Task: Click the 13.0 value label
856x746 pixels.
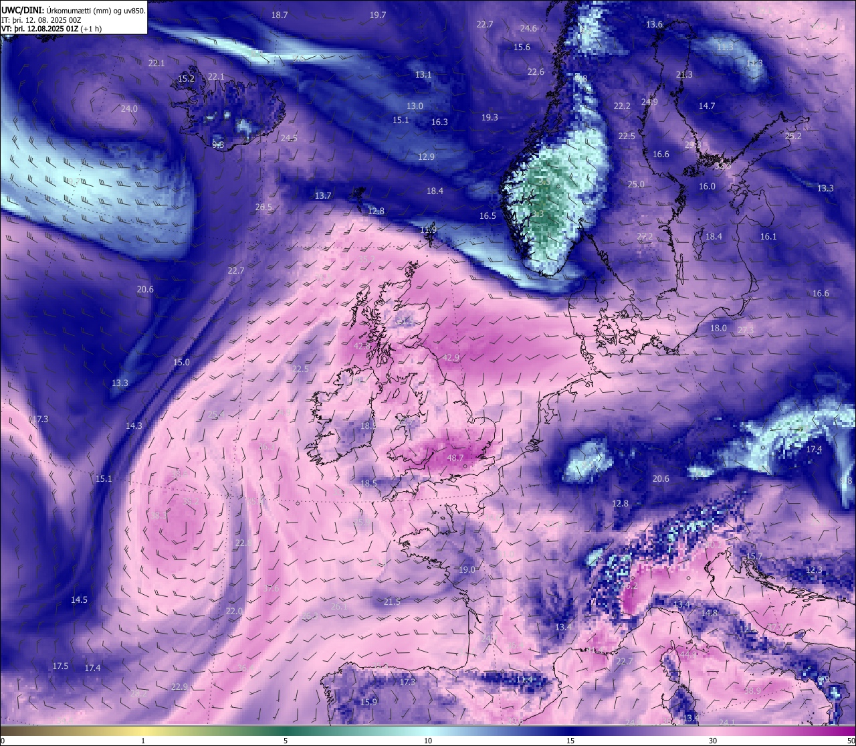Action: pyautogui.click(x=415, y=106)
